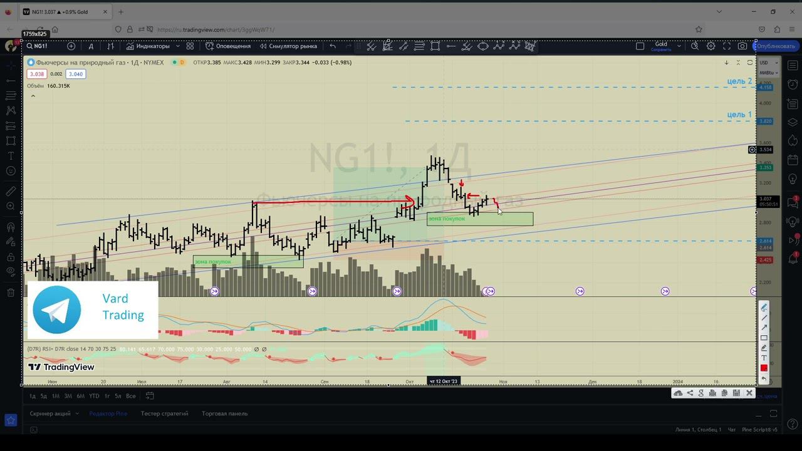Undo the last chart action
This screenshot has height=451, width=802.
click(x=333, y=46)
